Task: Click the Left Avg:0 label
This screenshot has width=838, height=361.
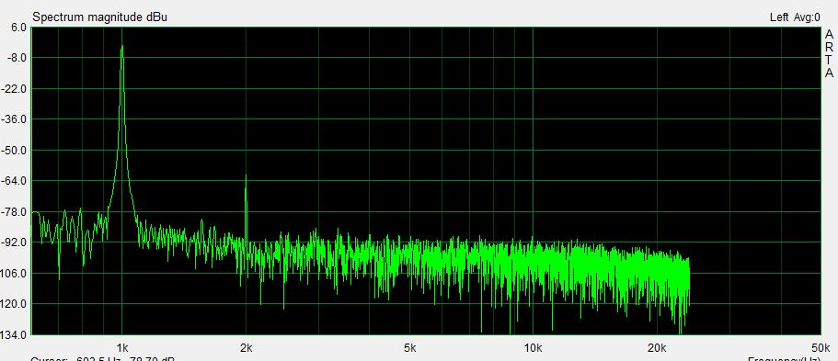Action: 795,17
